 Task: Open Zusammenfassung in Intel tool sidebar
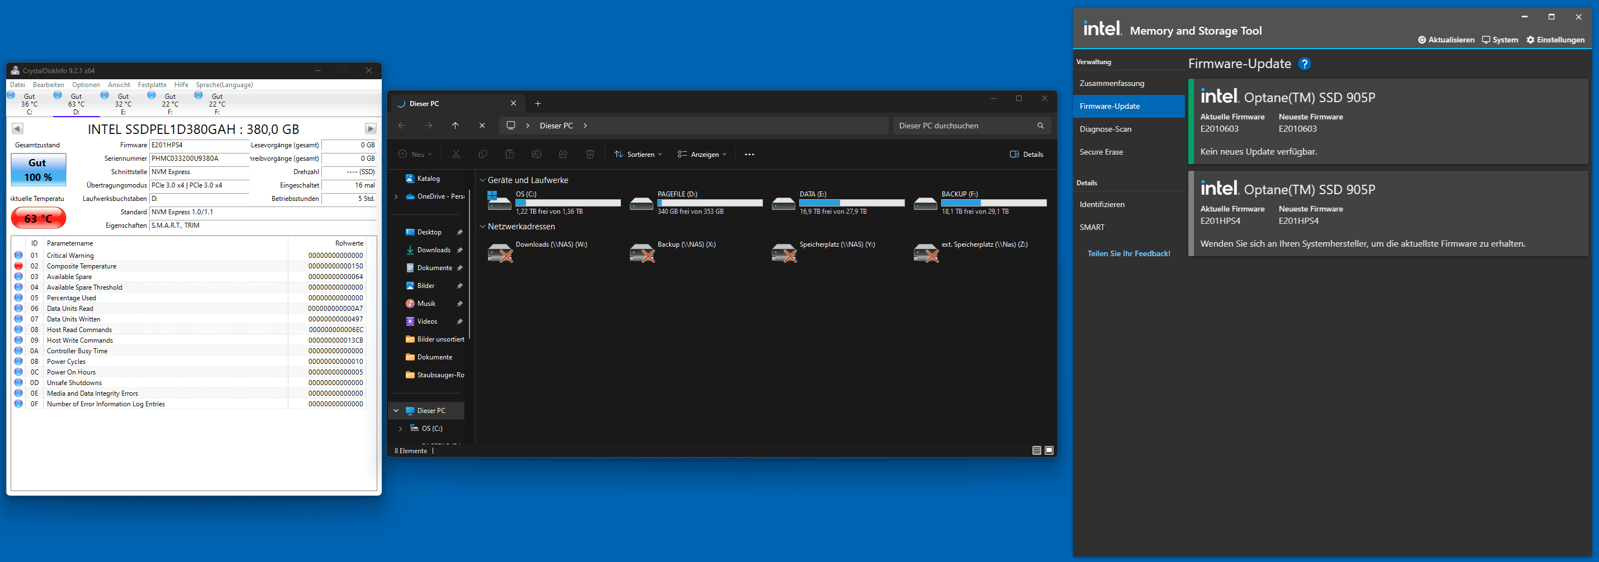pyautogui.click(x=1128, y=83)
